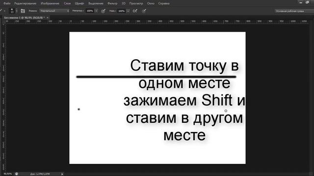Click the document size info in status bar
This screenshot has height=176, width=314.
pos(40,174)
